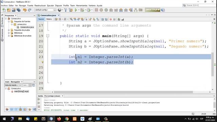Select main(String[] args) in Navegador

pos(21,91)
